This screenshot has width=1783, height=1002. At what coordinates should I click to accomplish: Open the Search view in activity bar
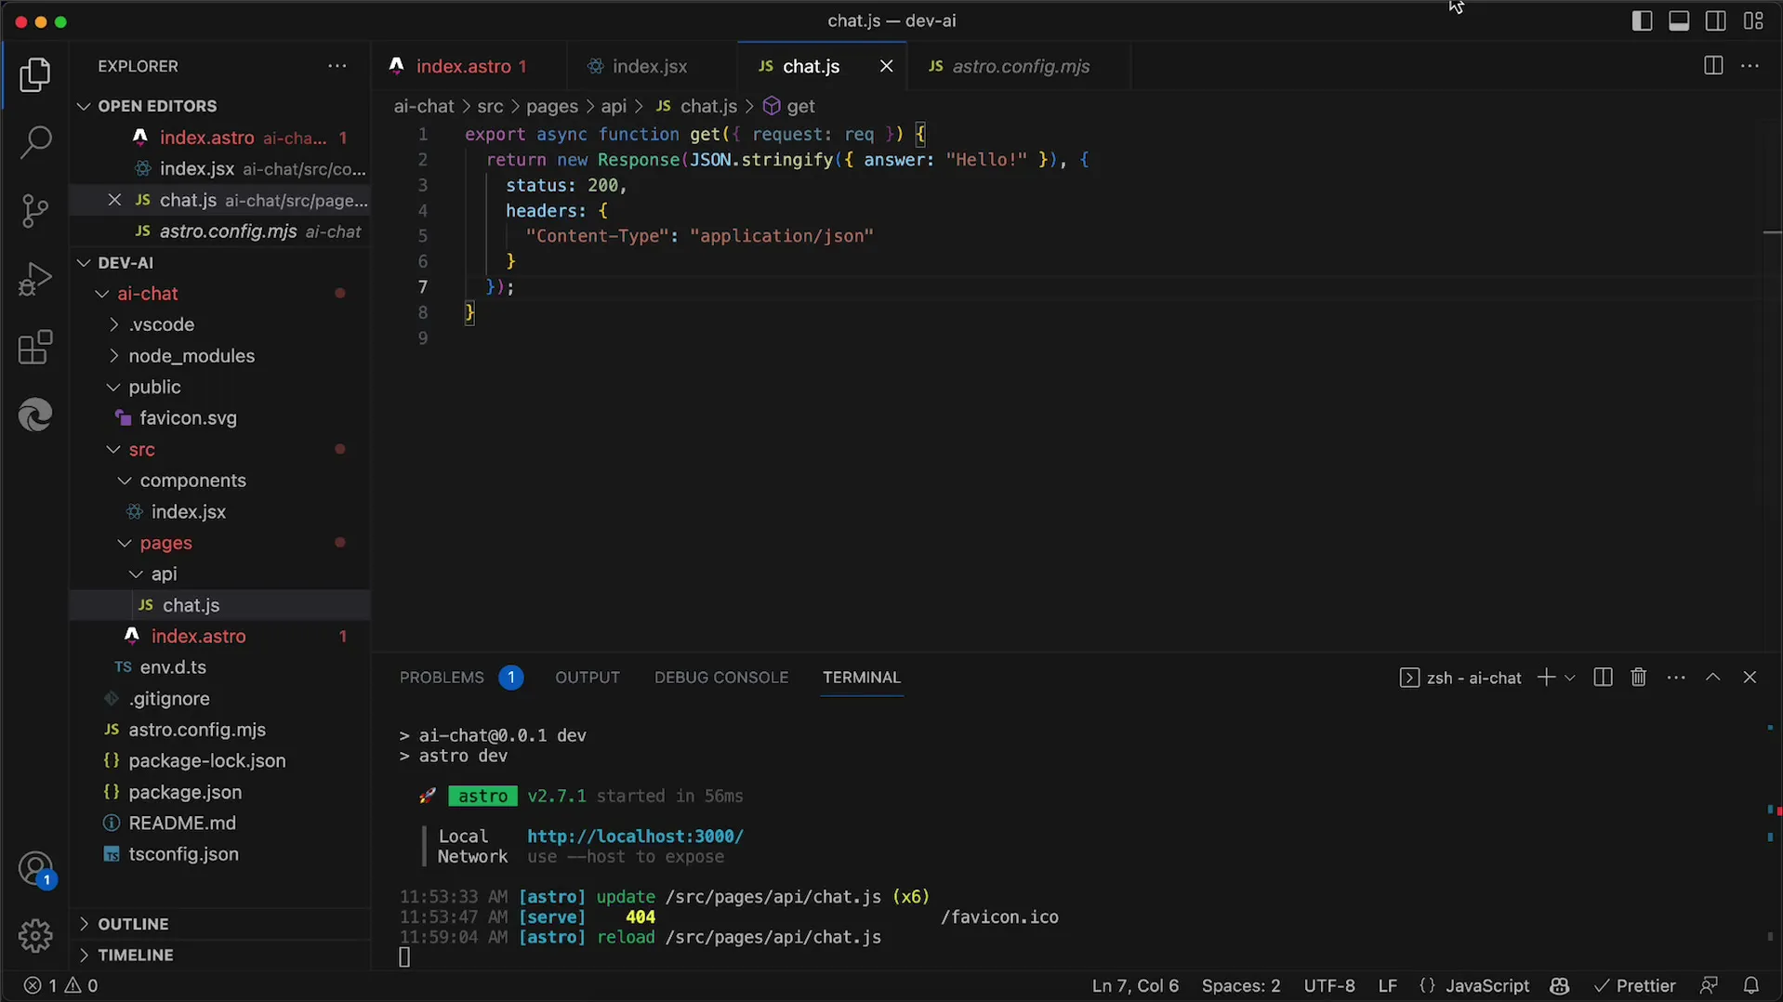35,142
